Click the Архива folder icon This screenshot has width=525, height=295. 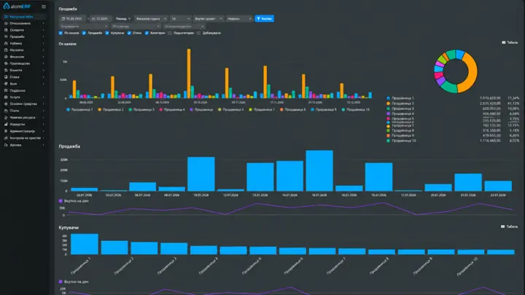click(6, 145)
